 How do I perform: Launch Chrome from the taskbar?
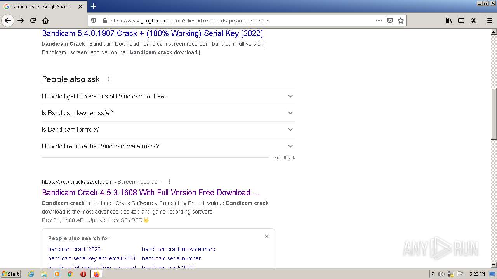[x=70, y=274]
